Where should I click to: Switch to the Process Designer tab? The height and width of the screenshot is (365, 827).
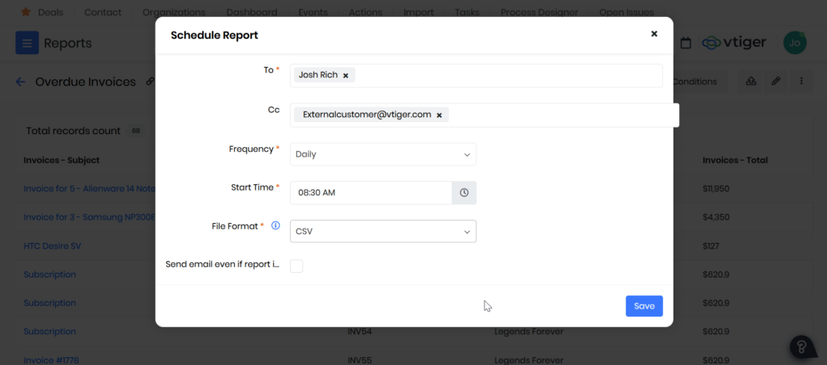tap(539, 13)
